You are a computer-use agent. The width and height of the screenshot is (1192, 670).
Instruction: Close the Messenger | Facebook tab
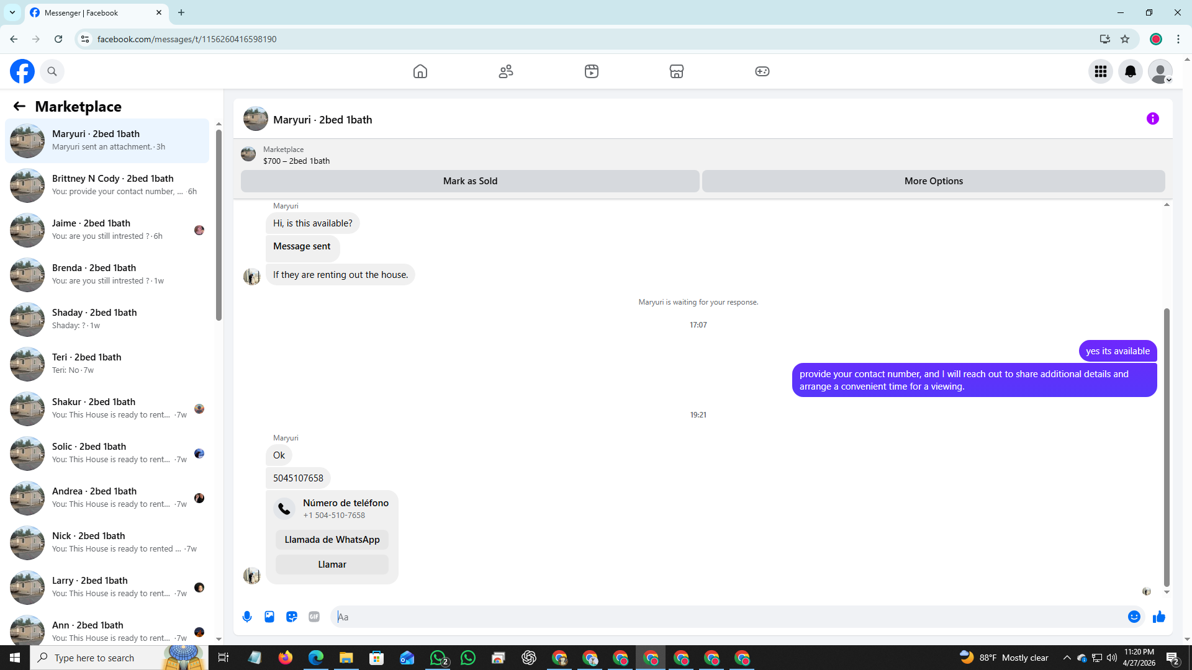[x=159, y=12]
